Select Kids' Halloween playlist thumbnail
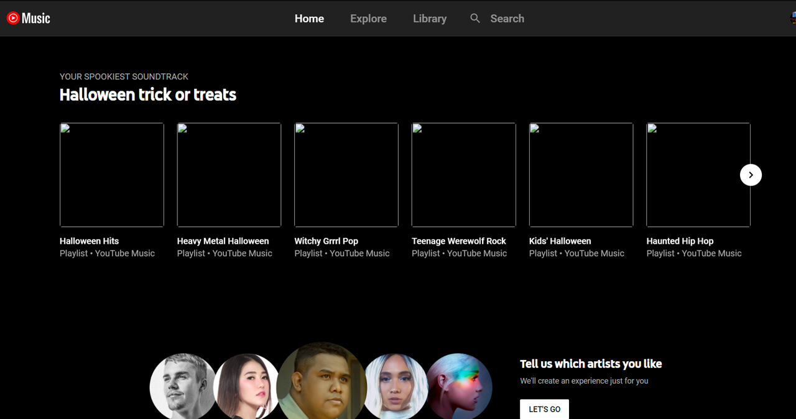 coord(581,175)
